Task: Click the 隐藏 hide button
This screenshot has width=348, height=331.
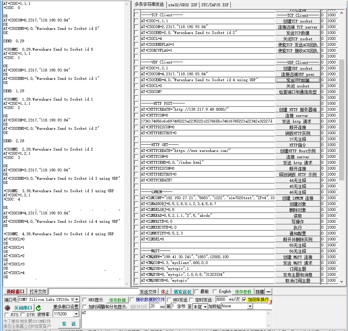Action: pos(260,291)
